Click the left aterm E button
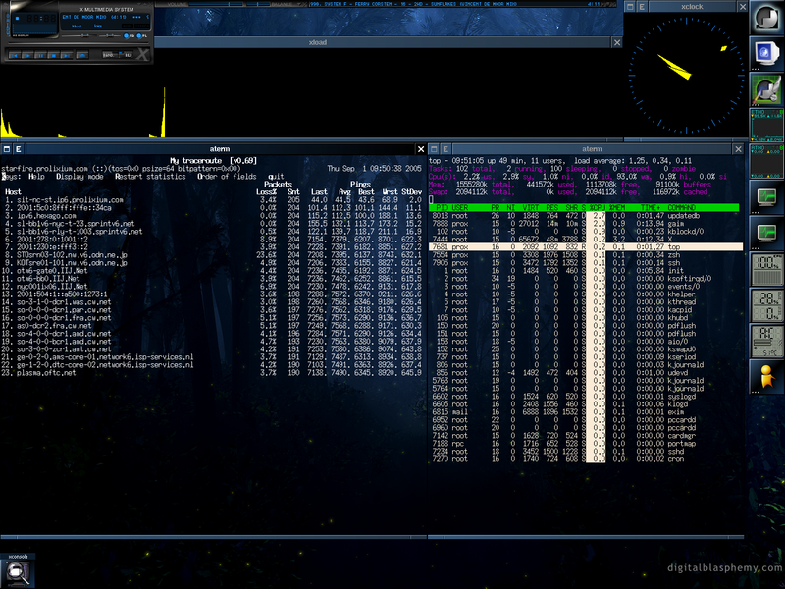The image size is (785, 589). pyautogui.click(x=18, y=149)
